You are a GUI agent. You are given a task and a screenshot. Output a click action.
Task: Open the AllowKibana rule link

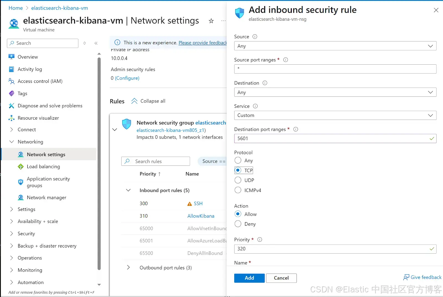tap(201, 216)
